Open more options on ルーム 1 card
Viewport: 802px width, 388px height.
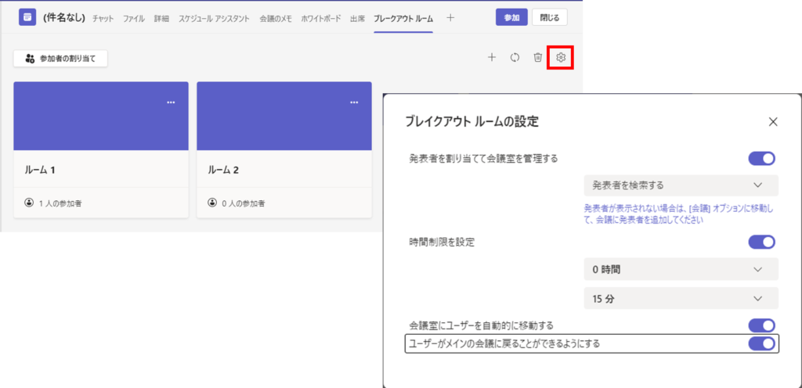coord(171,102)
